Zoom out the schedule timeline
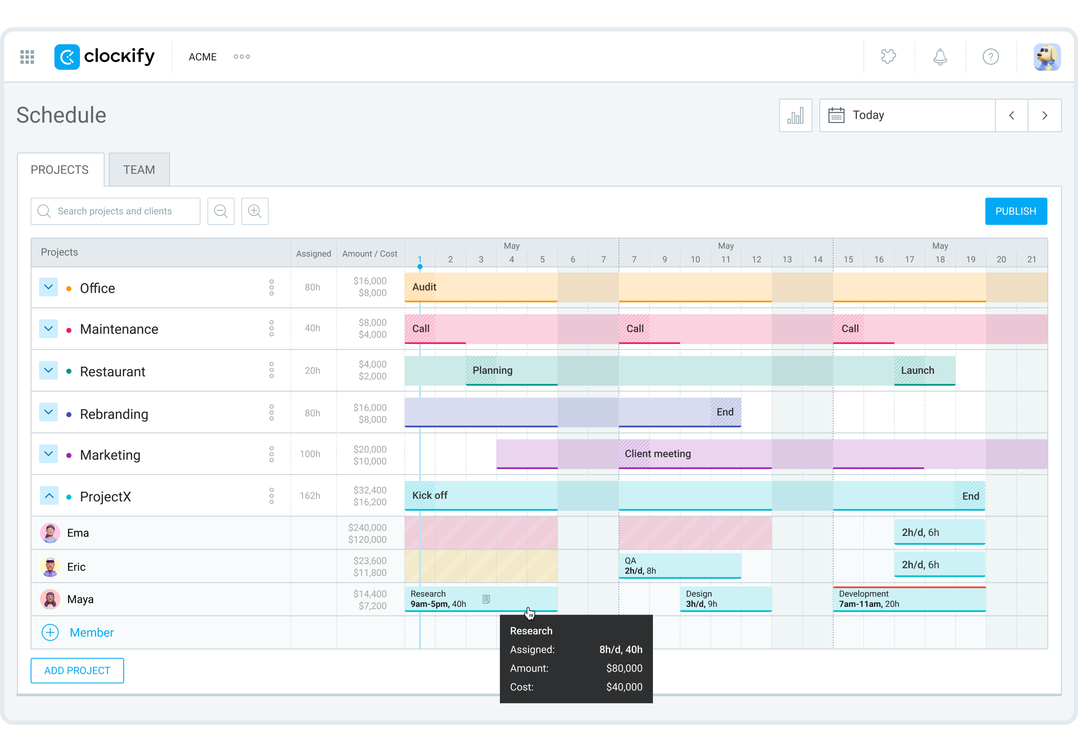Viewport: 1078px width, 752px height. point(221,211)
